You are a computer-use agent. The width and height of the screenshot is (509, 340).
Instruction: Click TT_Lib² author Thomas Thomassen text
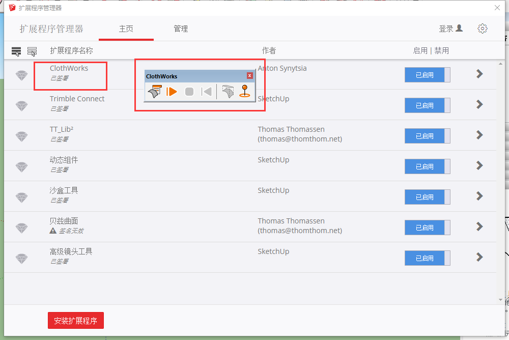click(x=291, y=129)
